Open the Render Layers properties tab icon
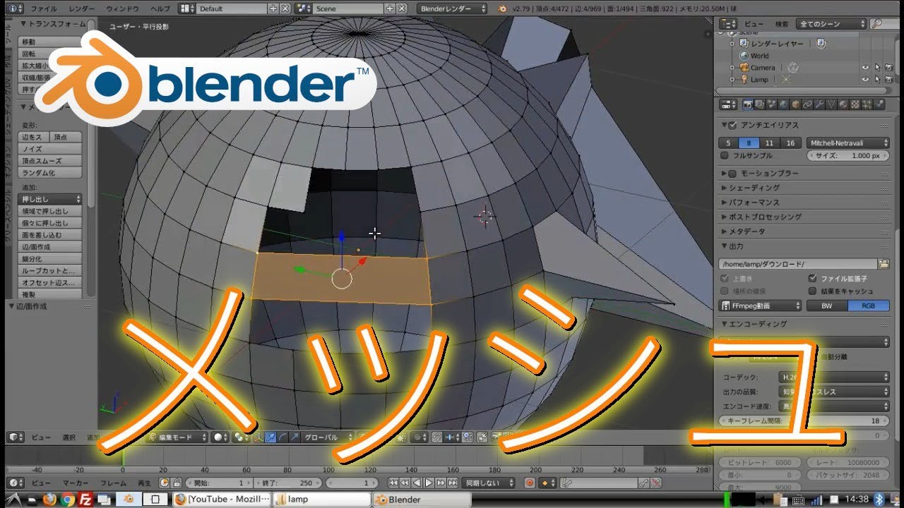904x508 pixels. point(759,104)
